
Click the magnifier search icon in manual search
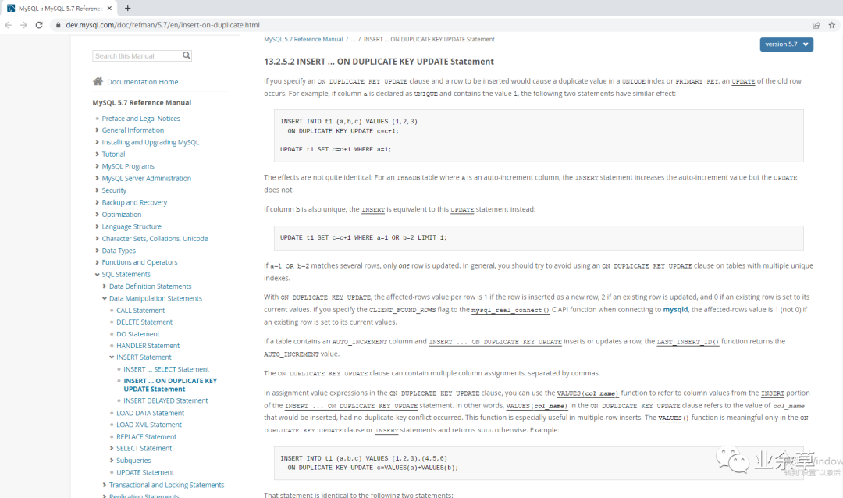click(x=186, y=55)
